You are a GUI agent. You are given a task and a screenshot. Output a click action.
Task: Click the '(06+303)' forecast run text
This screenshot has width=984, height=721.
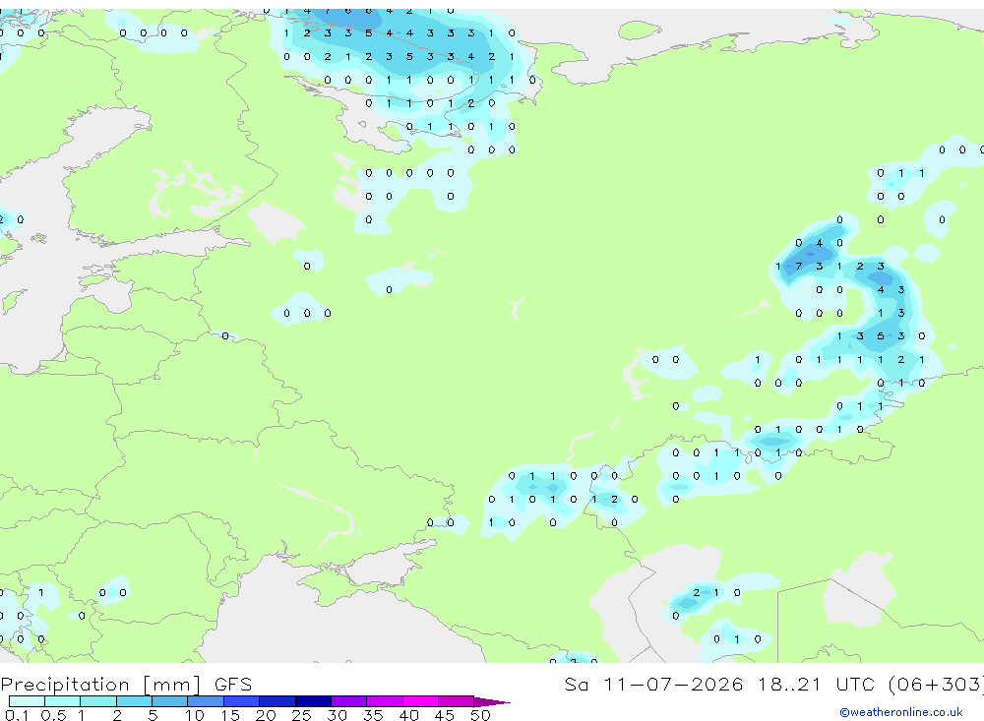(x=936, y=684)
